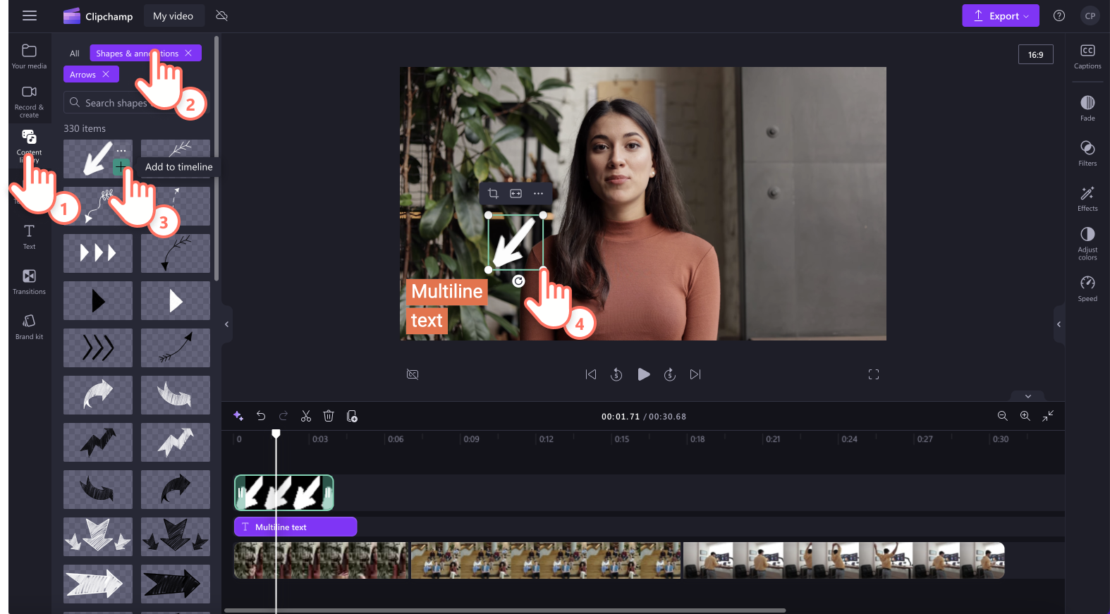Select the triple triangle arrows thumbnail
The height and width of the screenshot is (614, 1110).
click(x=98, y=253)
